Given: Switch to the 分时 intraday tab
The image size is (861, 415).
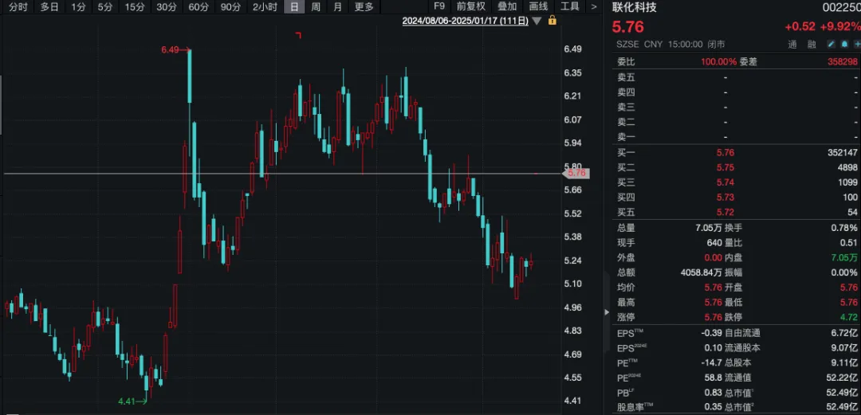Looking at the screenshot, I should click(x=18, y=6).
